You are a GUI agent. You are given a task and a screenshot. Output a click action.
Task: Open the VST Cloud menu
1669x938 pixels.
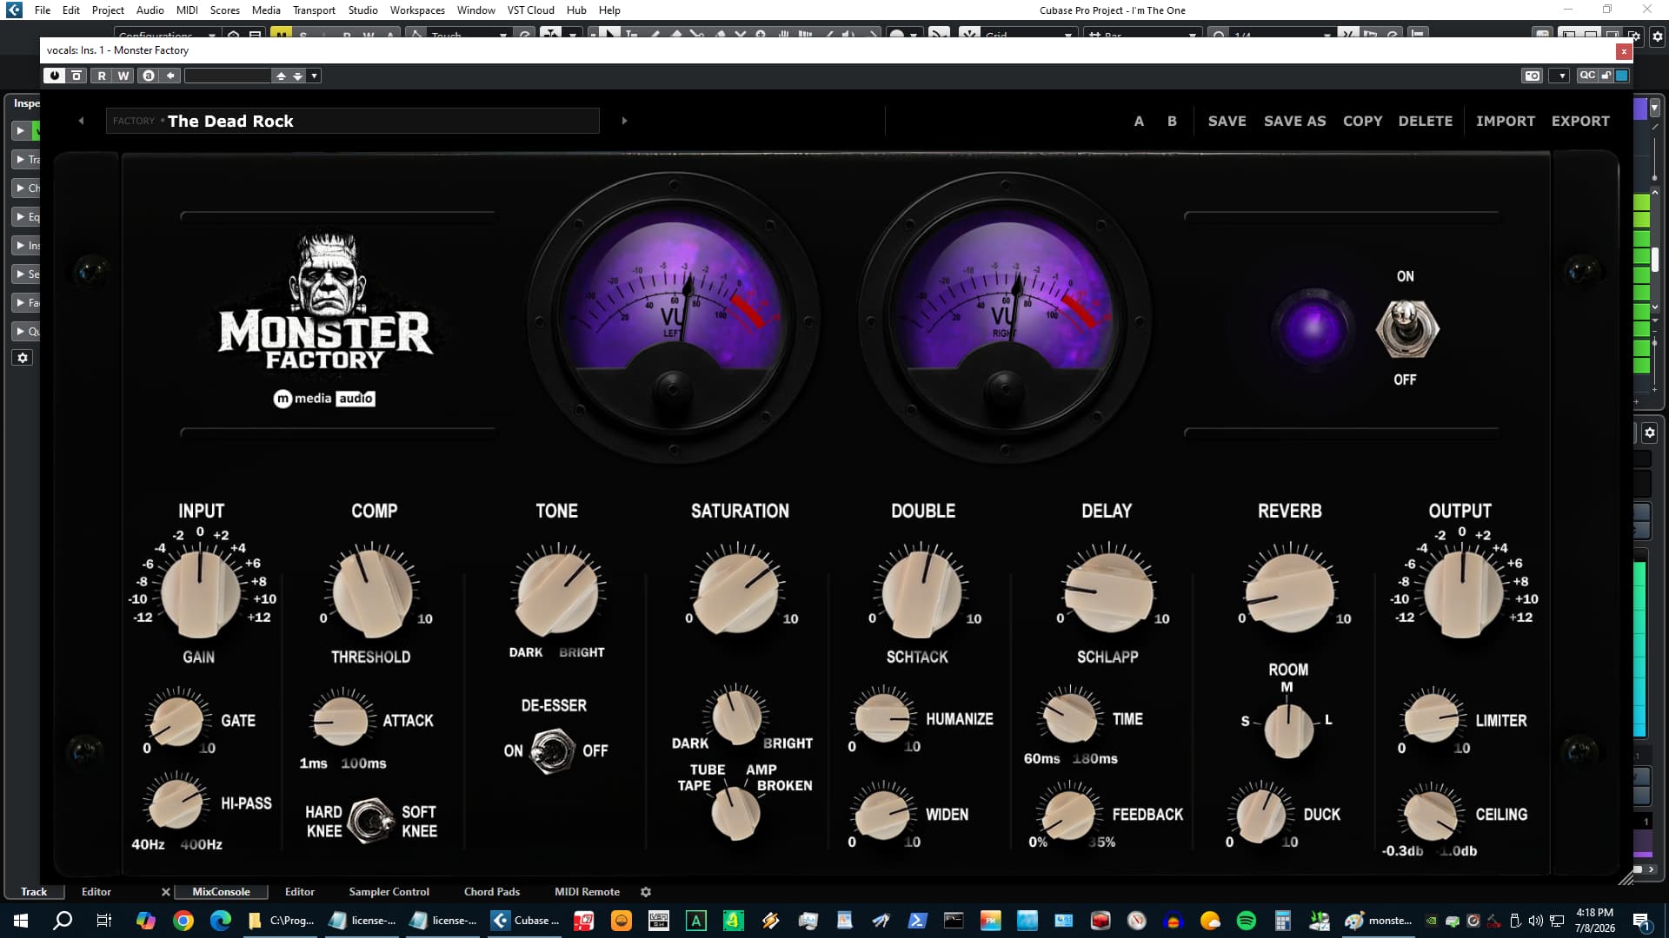[x=530, y=10]
